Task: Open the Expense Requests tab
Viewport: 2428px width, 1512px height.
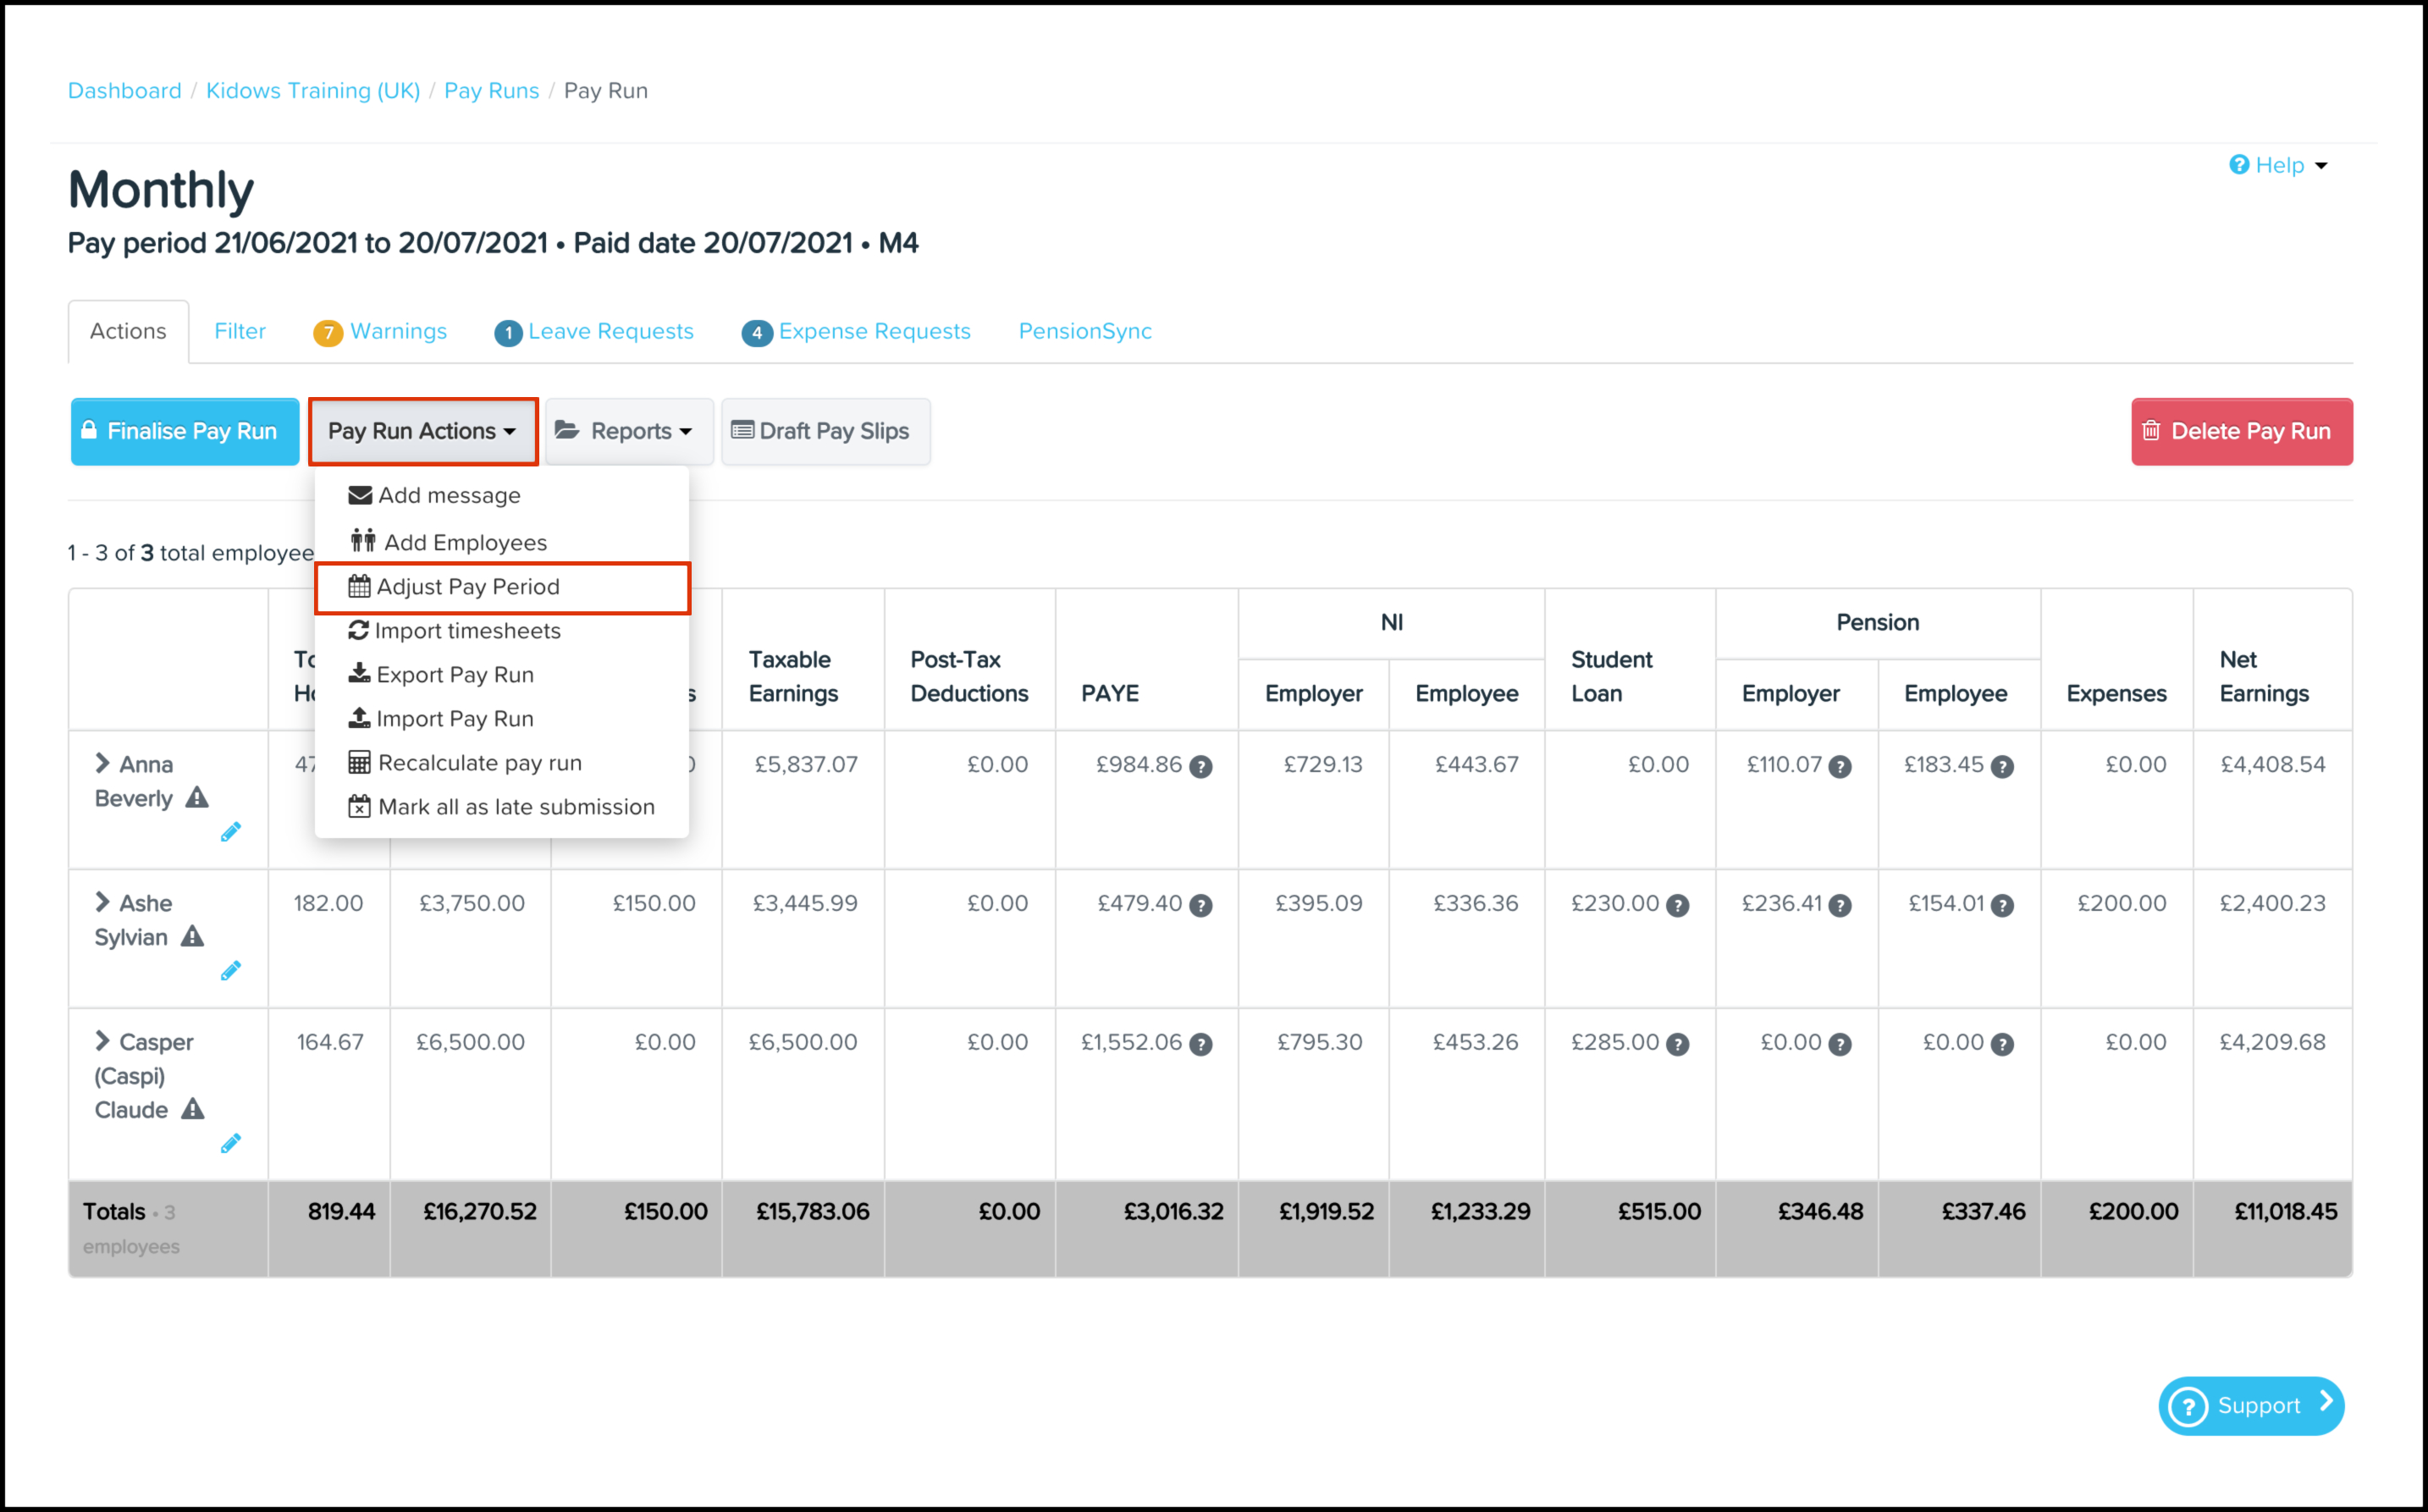Action: click(873, 331)
